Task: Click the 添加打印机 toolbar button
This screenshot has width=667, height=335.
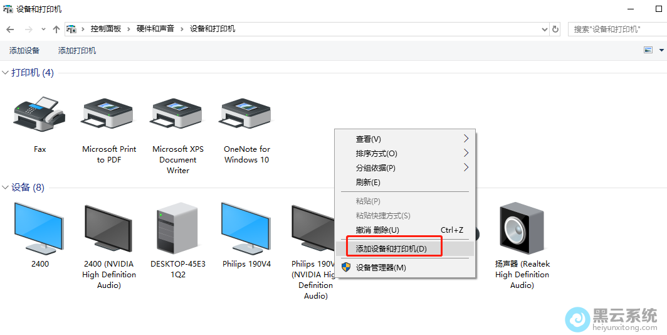Action: coord(77,50)
